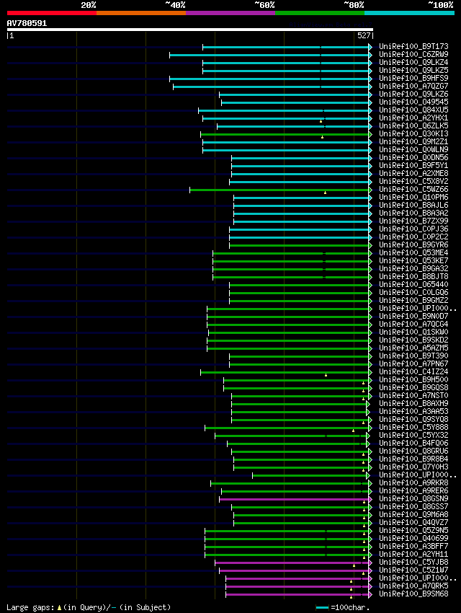Screen dimensions: 461x613
Task: Click the UniRef100_B9T173 hit label
Action: pos(413,47)
